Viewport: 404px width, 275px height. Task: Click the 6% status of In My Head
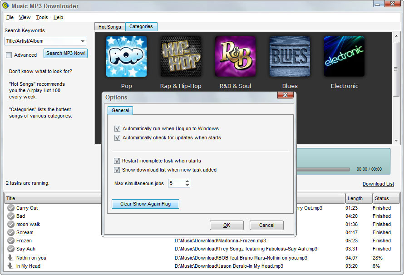tap(376, 266)
